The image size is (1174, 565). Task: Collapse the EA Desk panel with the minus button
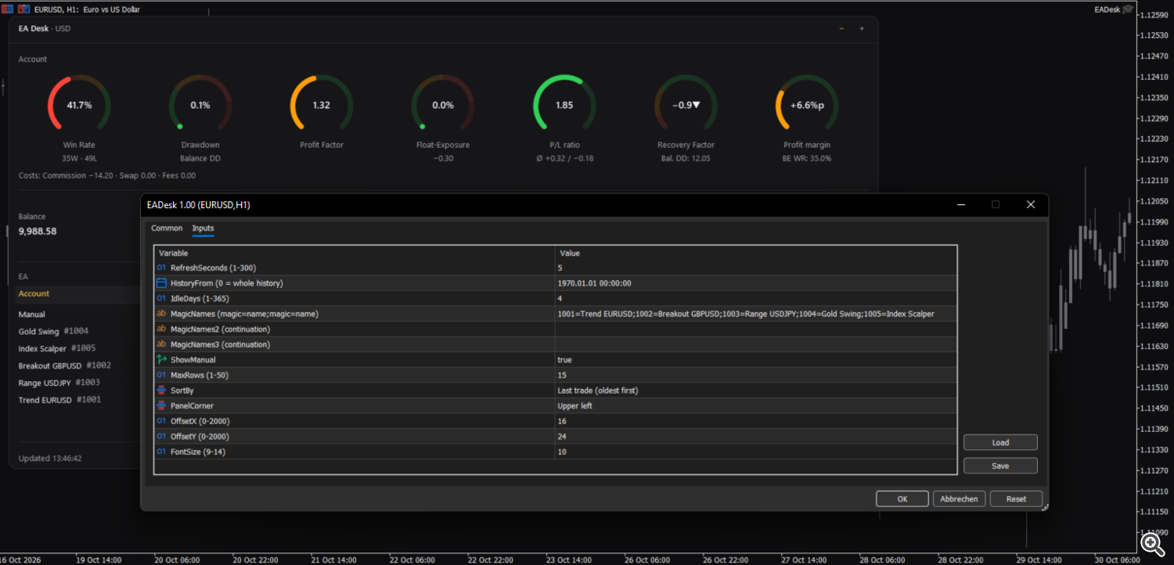point(841,28)
